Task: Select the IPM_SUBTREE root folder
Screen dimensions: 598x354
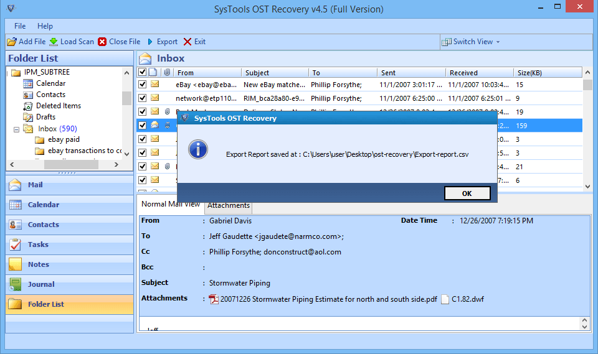Action: click(x=47, y=72)
